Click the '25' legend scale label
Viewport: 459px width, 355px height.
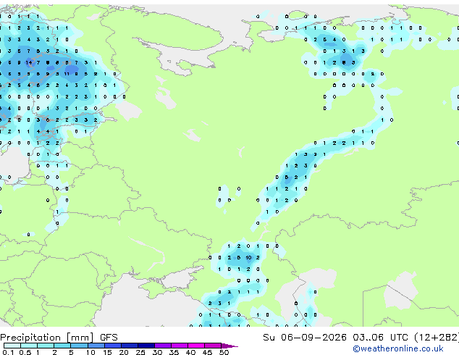tap(140, 352)
